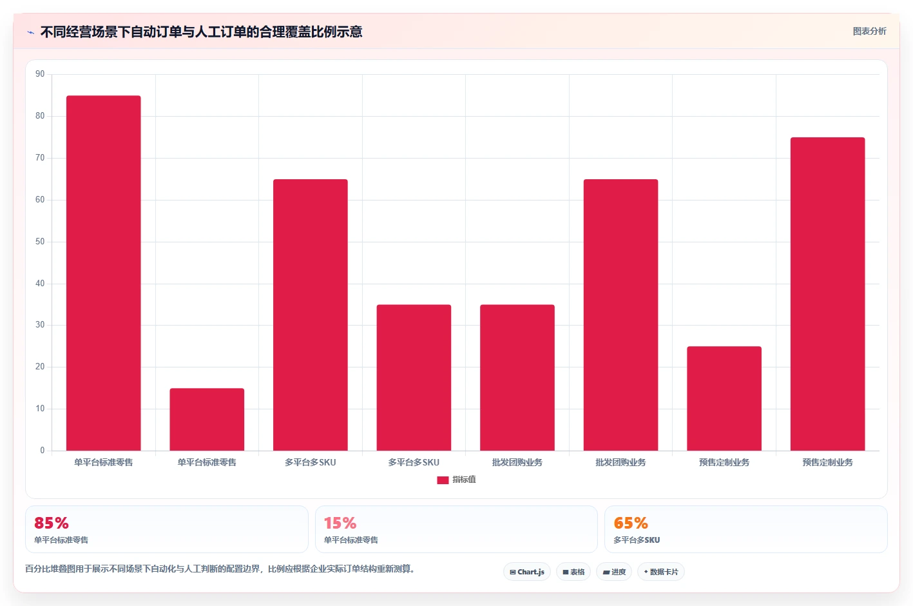Select the 数据卡片 tag
The height and width of the screenshot is (606, 913).
[661, 572]
